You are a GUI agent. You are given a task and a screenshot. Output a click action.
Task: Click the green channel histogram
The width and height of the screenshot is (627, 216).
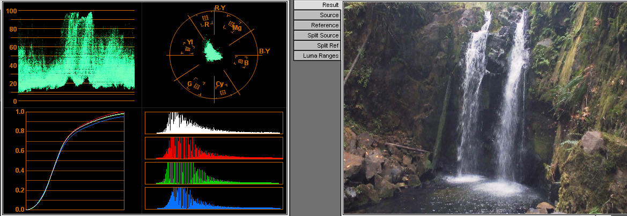click(x=213, y=173)
